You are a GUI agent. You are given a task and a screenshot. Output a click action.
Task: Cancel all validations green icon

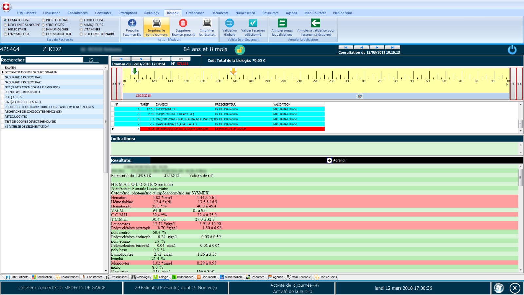[282, 23]
